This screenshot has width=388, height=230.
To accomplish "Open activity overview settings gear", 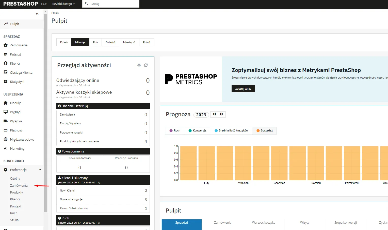I will pyautogui.click(x=139, y=65).
